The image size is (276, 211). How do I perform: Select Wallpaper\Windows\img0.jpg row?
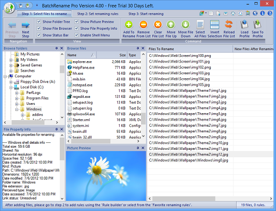coord(188,160)
